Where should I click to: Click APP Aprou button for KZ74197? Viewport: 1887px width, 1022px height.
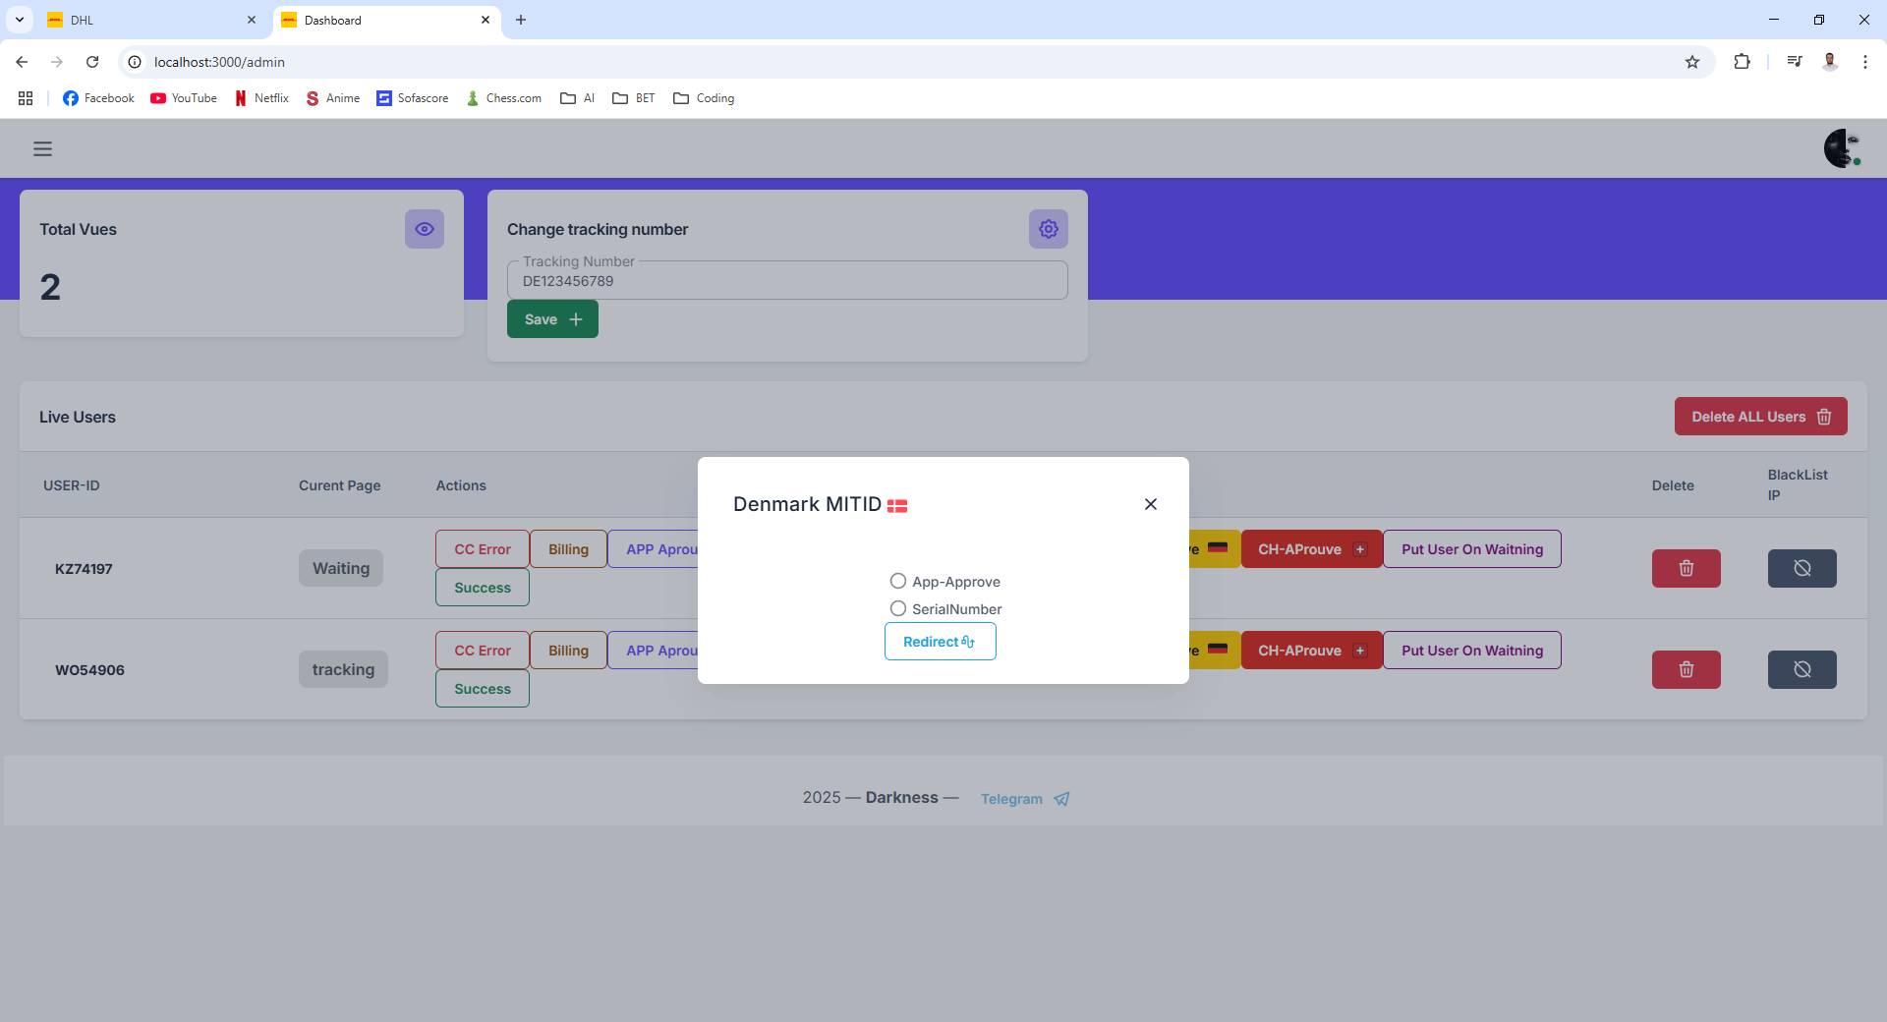click(654, 549)
